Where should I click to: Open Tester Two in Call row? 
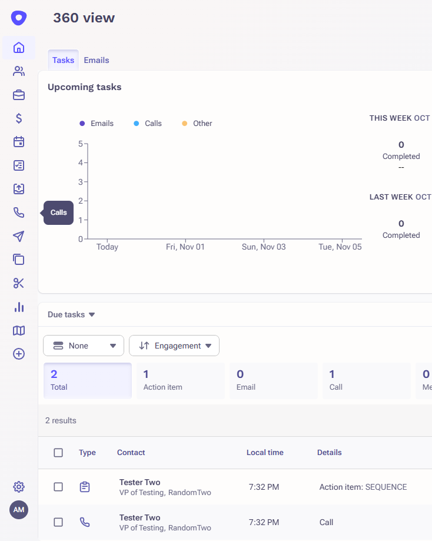139,517
